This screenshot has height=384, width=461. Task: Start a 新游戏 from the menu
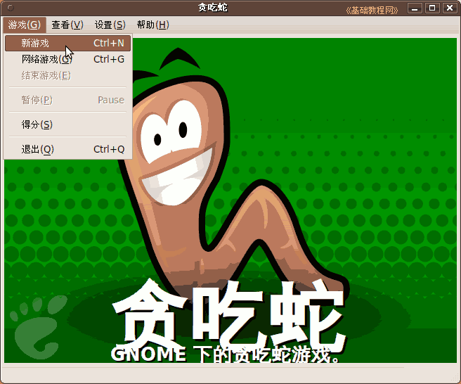tap(67, 44)
